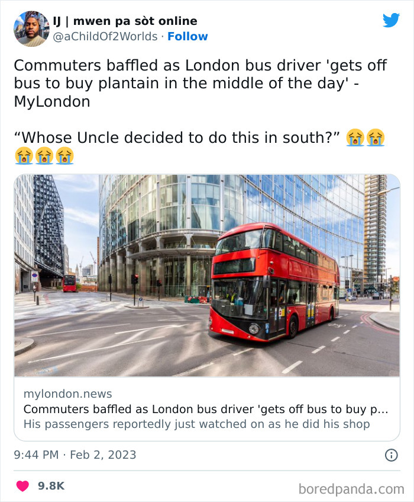Open the tweet timestamp Feb 2, 2023
The image size is (414, 502).
tap(75, 455)
